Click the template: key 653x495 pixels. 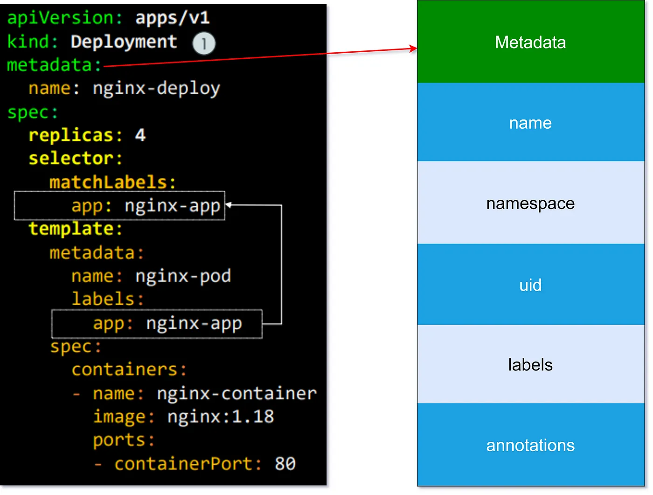pos(75,229)
